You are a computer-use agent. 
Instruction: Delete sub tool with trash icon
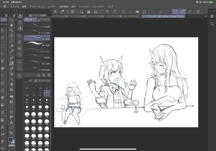49,75
